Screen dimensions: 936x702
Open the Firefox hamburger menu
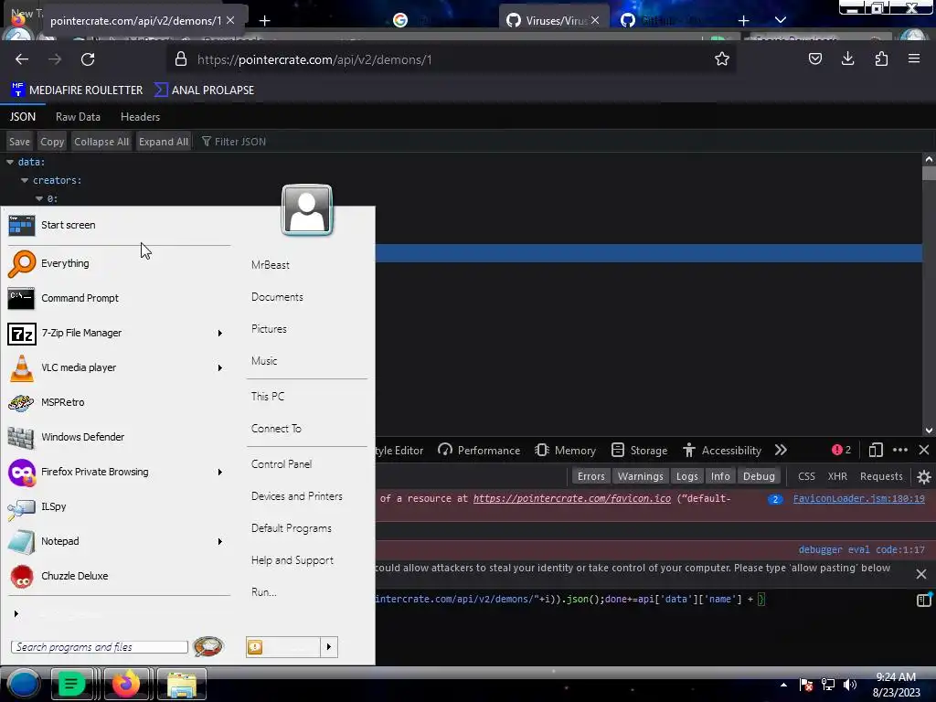[x=914, y=58]
